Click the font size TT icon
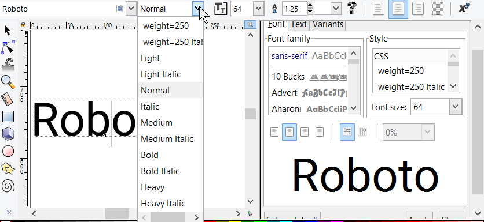This screenshot has width=484, height=222. click(x=221, y=8)
